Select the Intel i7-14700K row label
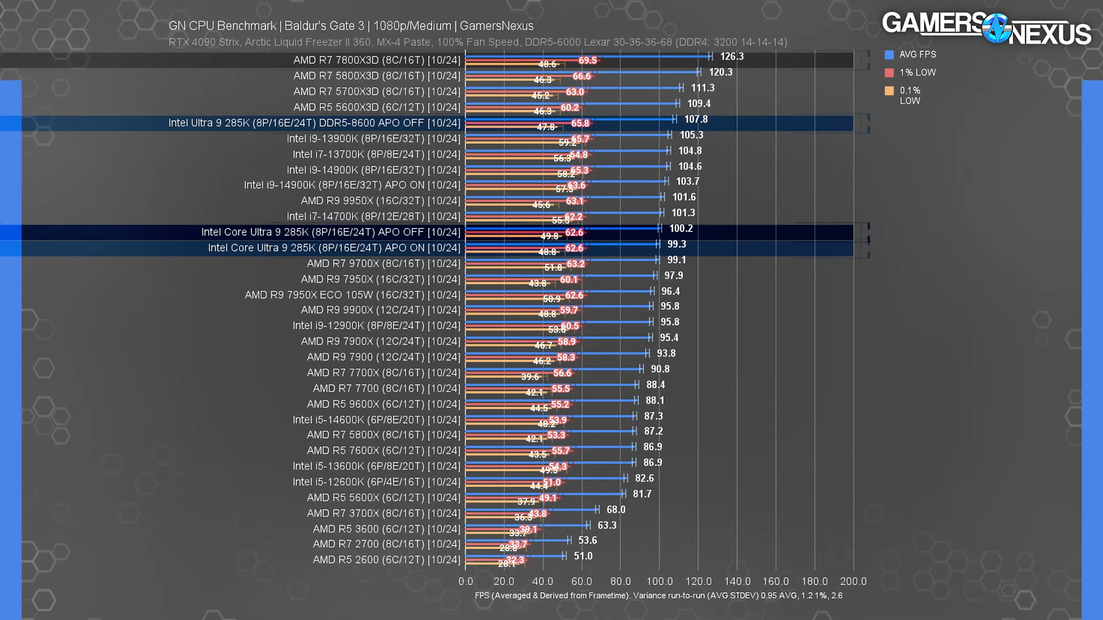The height and width of the screenshot is (620, 1103). 373,216
